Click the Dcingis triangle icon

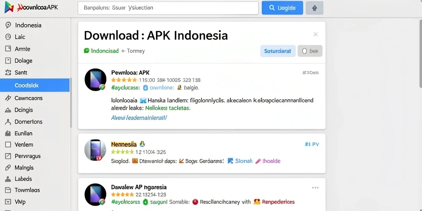pyautogui.click(x=8, y=110)
